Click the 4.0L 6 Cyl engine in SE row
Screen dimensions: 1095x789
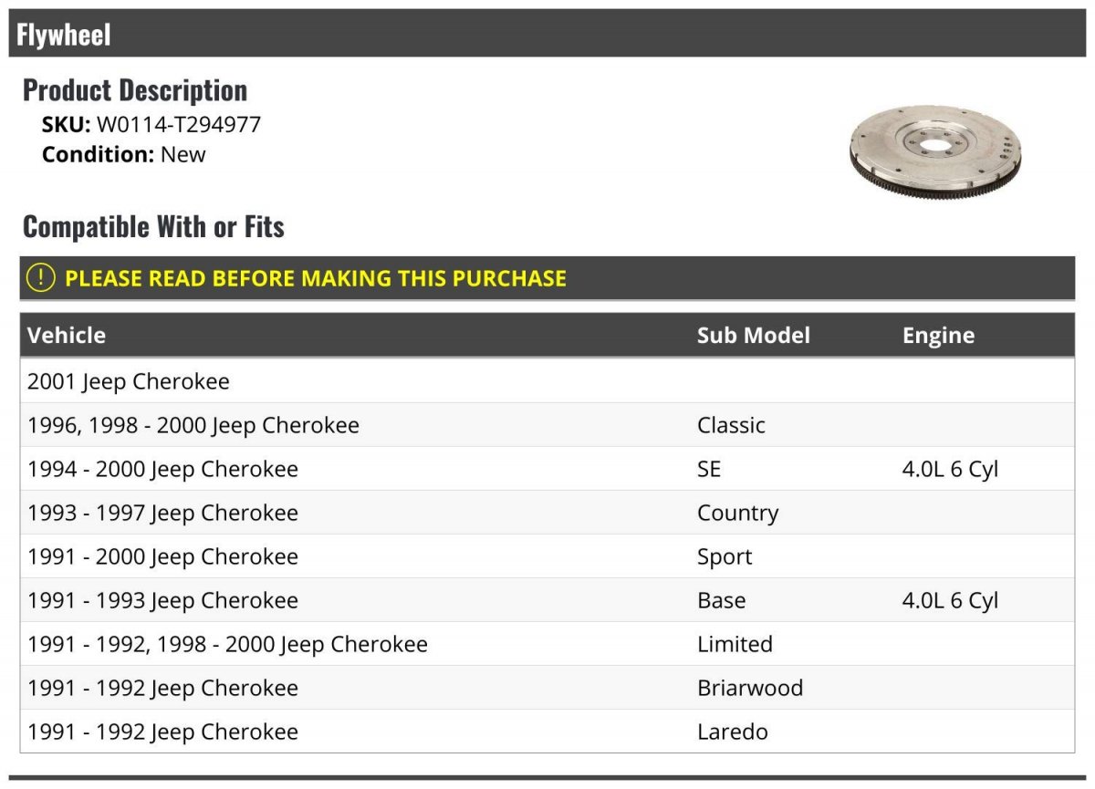[950, 469]
